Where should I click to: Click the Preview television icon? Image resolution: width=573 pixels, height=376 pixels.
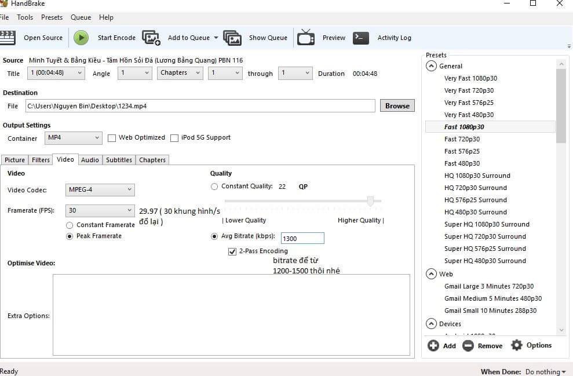point(306,37)
